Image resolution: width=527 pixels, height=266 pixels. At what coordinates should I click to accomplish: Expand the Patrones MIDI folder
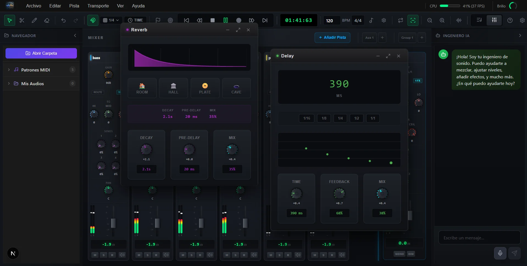pyautogui.click(x=9, y=70)
